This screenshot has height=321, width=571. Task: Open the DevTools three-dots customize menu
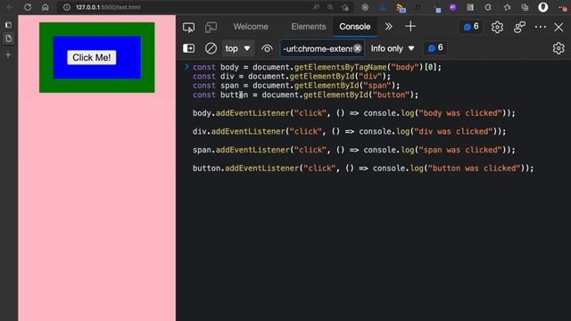point(541,27)
